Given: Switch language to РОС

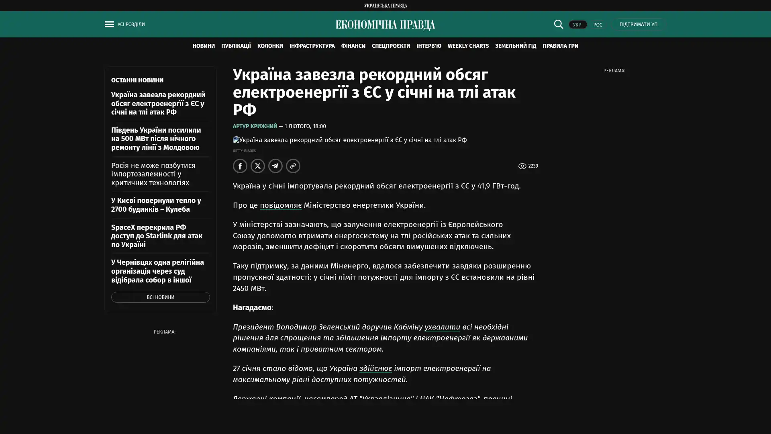Looking at the screenshot, I should tap(598, 25).
